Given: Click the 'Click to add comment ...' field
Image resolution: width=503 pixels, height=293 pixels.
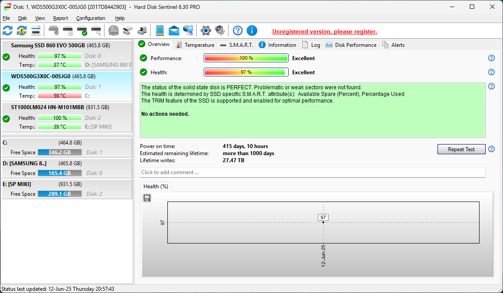Looking at the screenshot, I should click(313, 172).
